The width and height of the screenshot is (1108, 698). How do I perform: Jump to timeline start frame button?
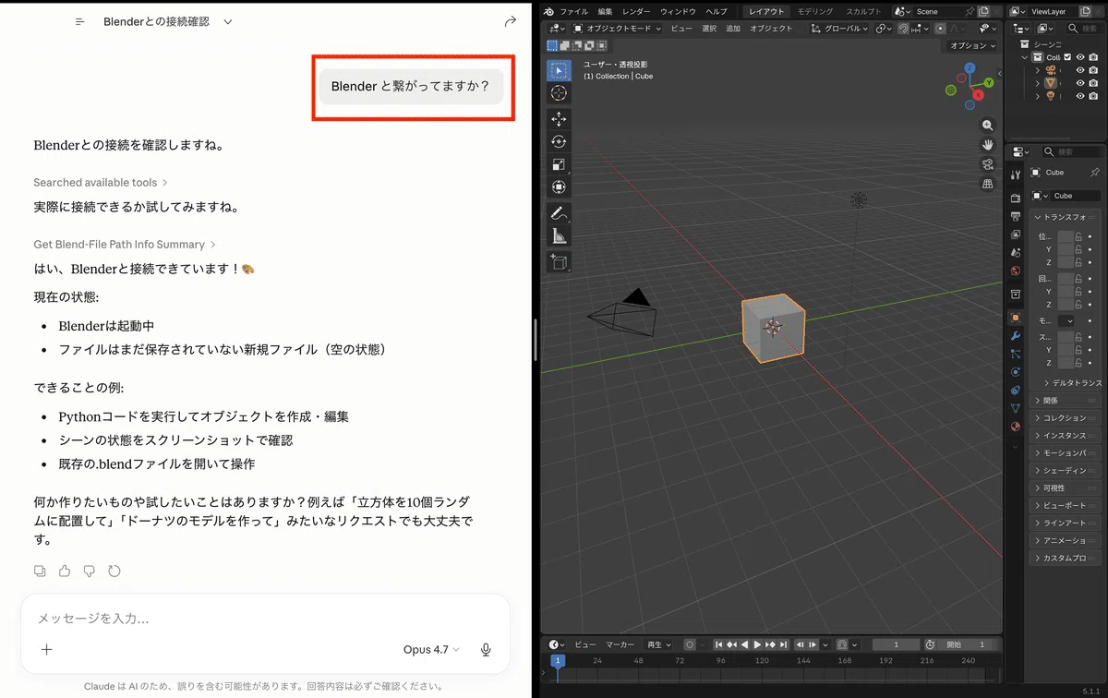tap(719, 644)
